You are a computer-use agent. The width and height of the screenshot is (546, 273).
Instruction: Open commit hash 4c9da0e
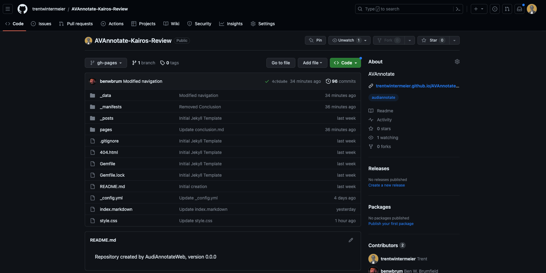click(x=280, y=81)
